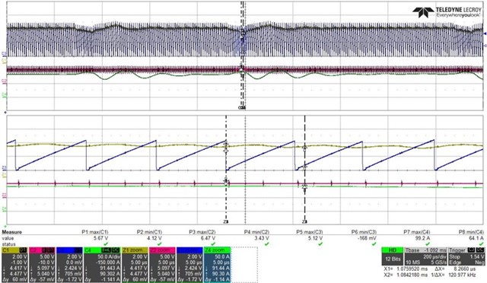Click the green status checkmark under P4
The height and width of the screenshot is (283, 487).
click(x=267, y=244)
